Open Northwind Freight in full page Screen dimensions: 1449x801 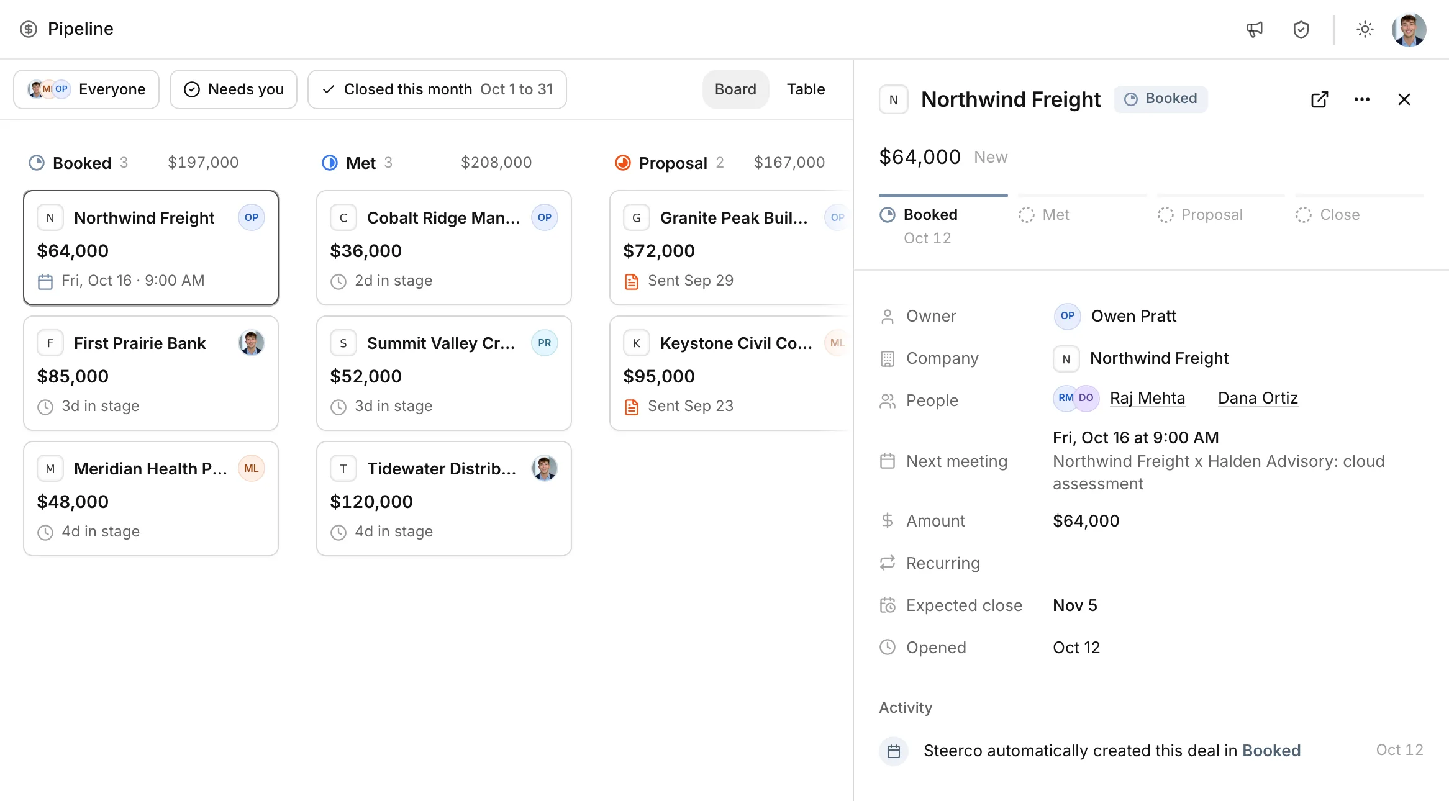pyautogui.click(x=1319, y=99)
